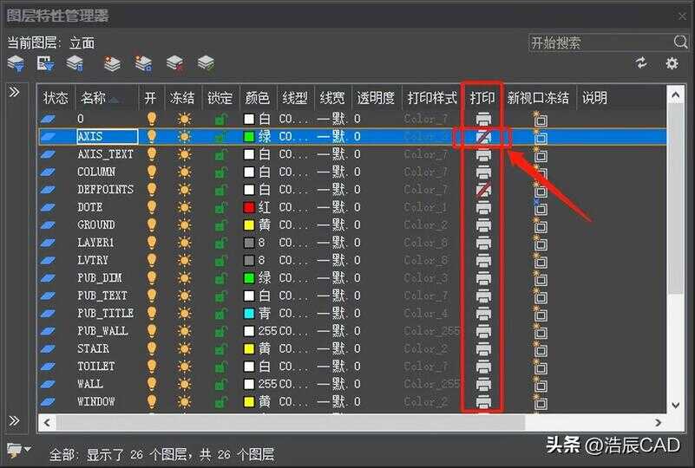Expand the filter tree with top chevrons

15,92
